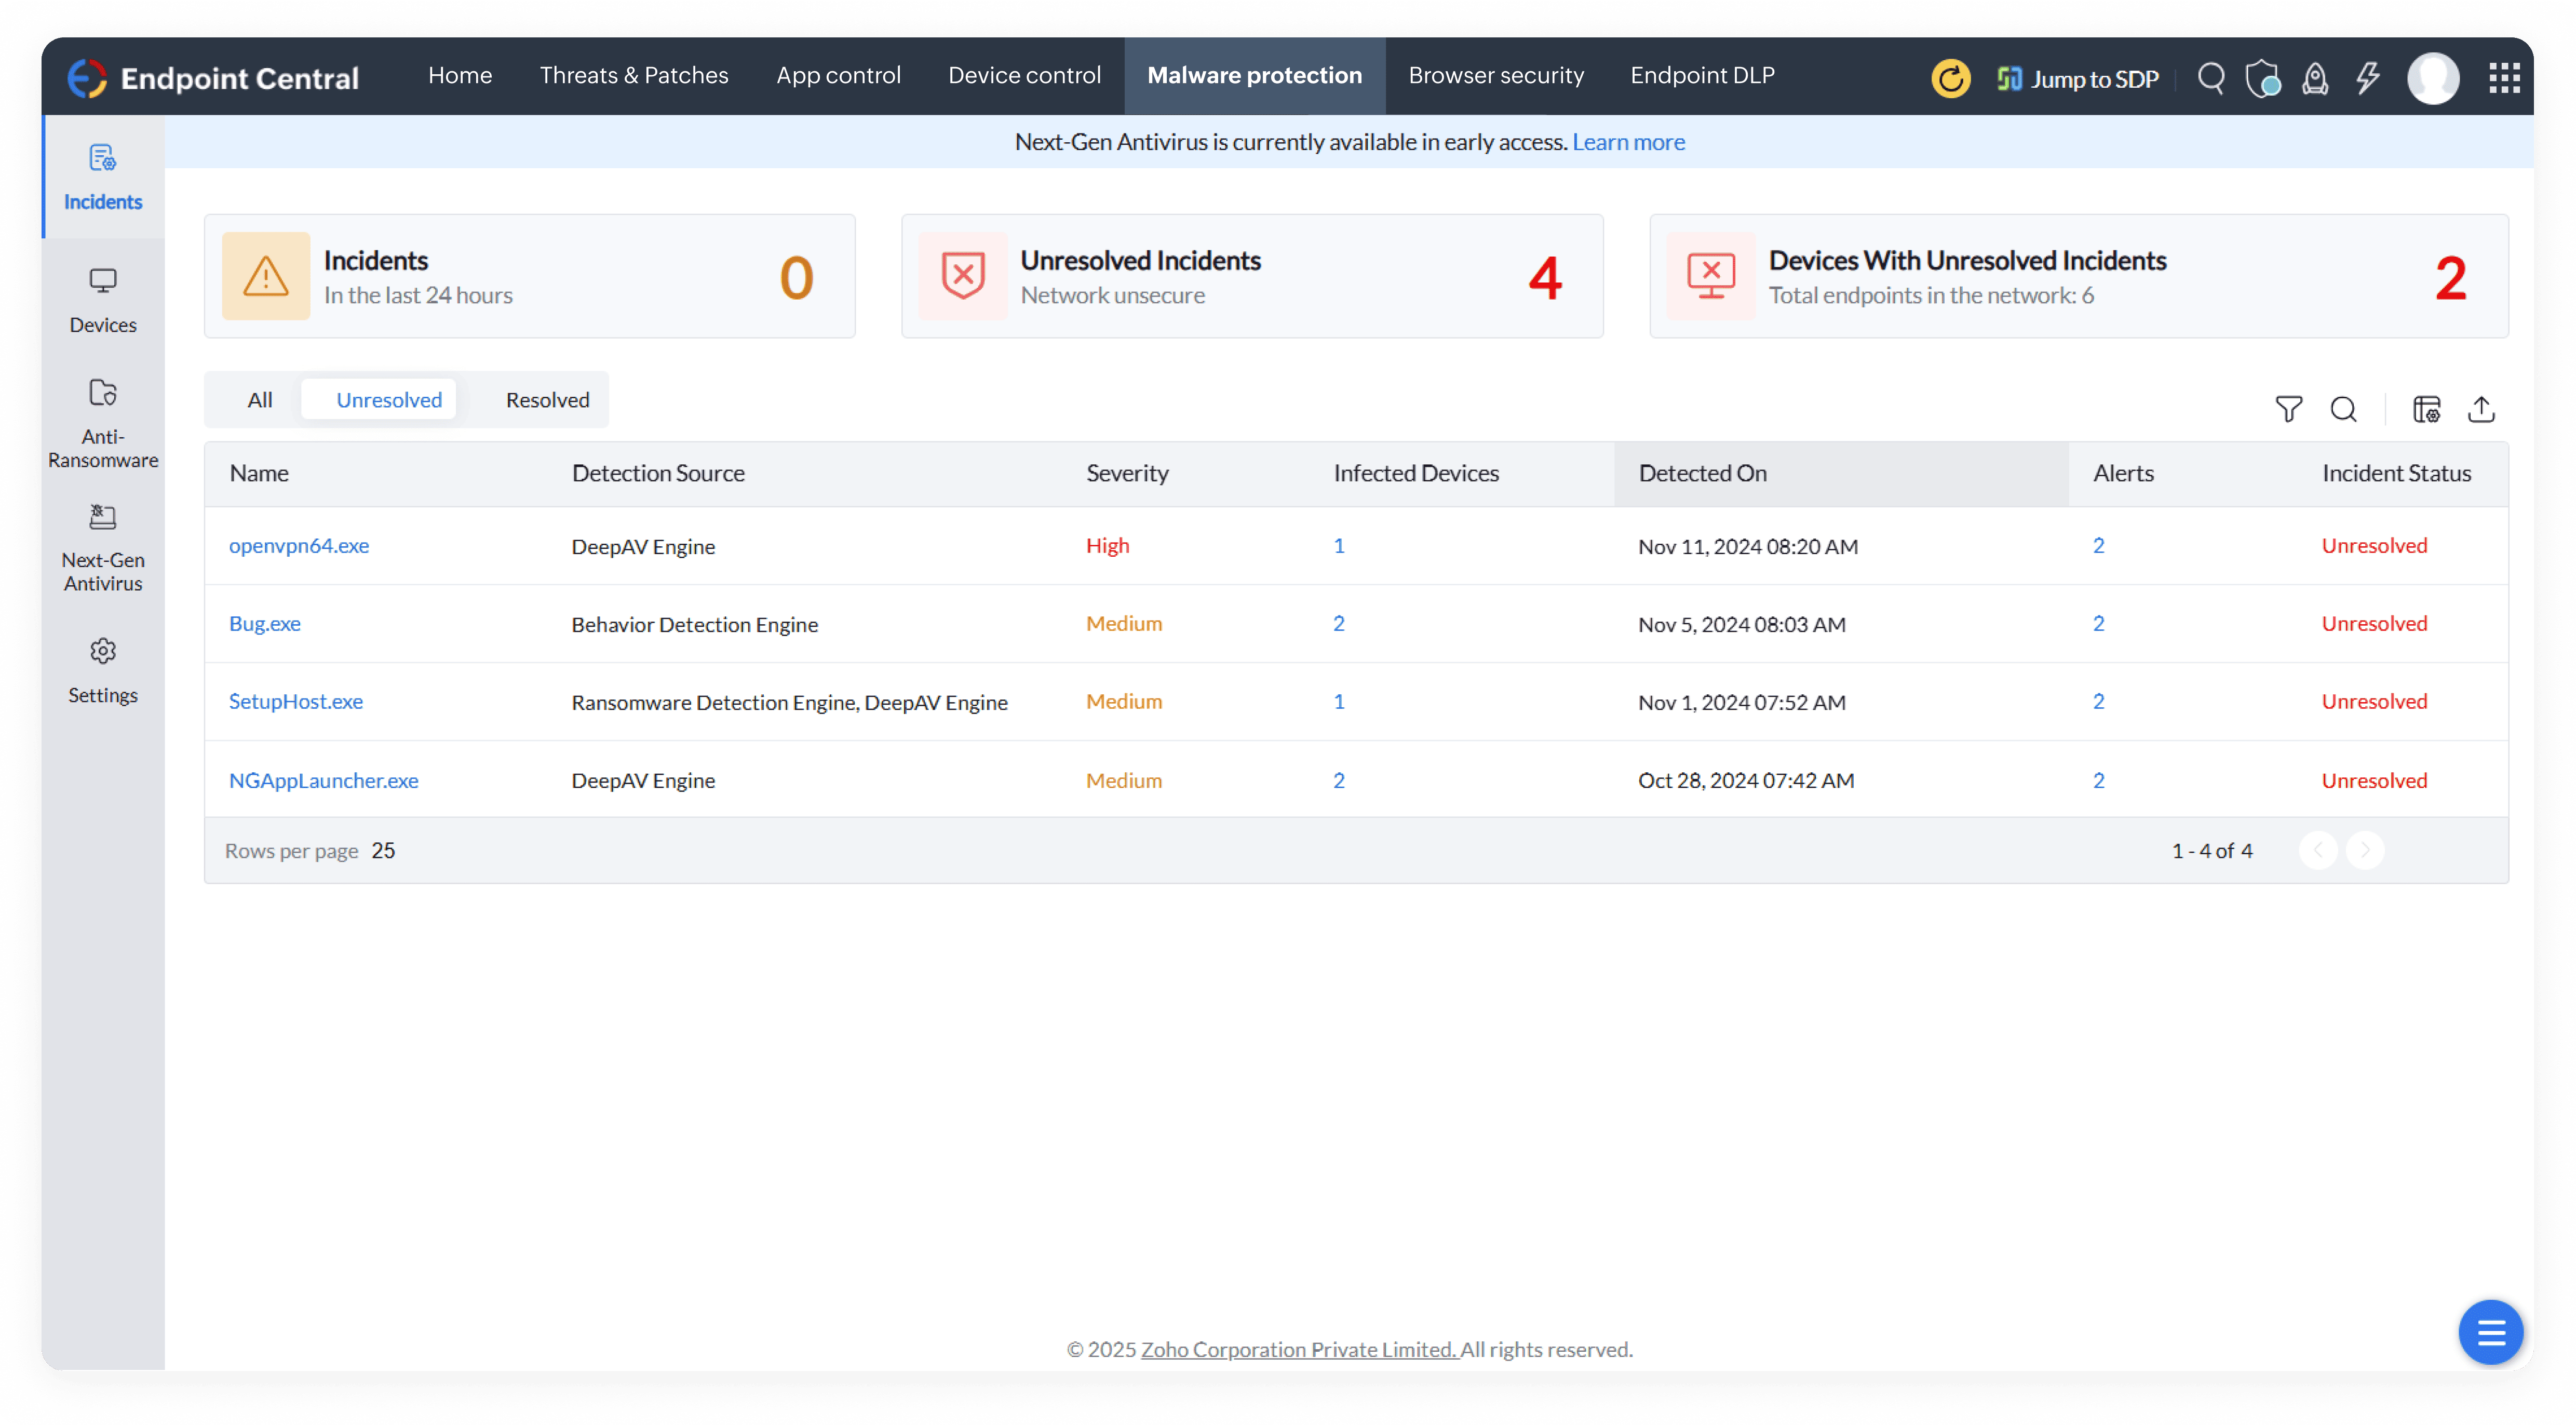Click the Learn more link in banner

(1628, 142)
